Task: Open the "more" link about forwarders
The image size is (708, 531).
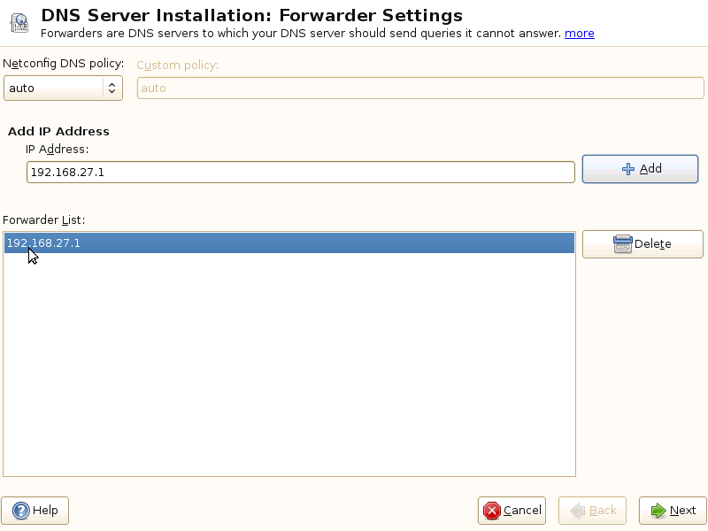Action: coord(580,34)
